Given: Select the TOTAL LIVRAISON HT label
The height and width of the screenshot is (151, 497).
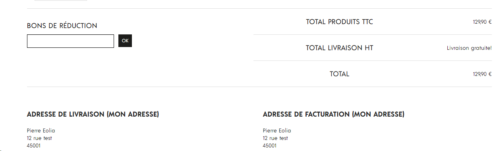Looking at the screenshot, I should click(x=340, y=48).
